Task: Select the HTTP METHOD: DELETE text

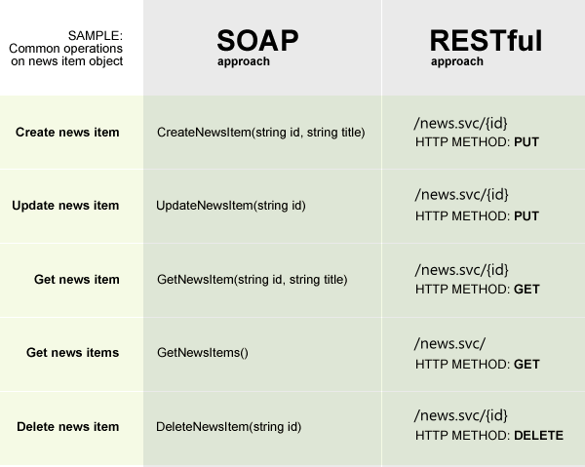Action: pos(488,436)
